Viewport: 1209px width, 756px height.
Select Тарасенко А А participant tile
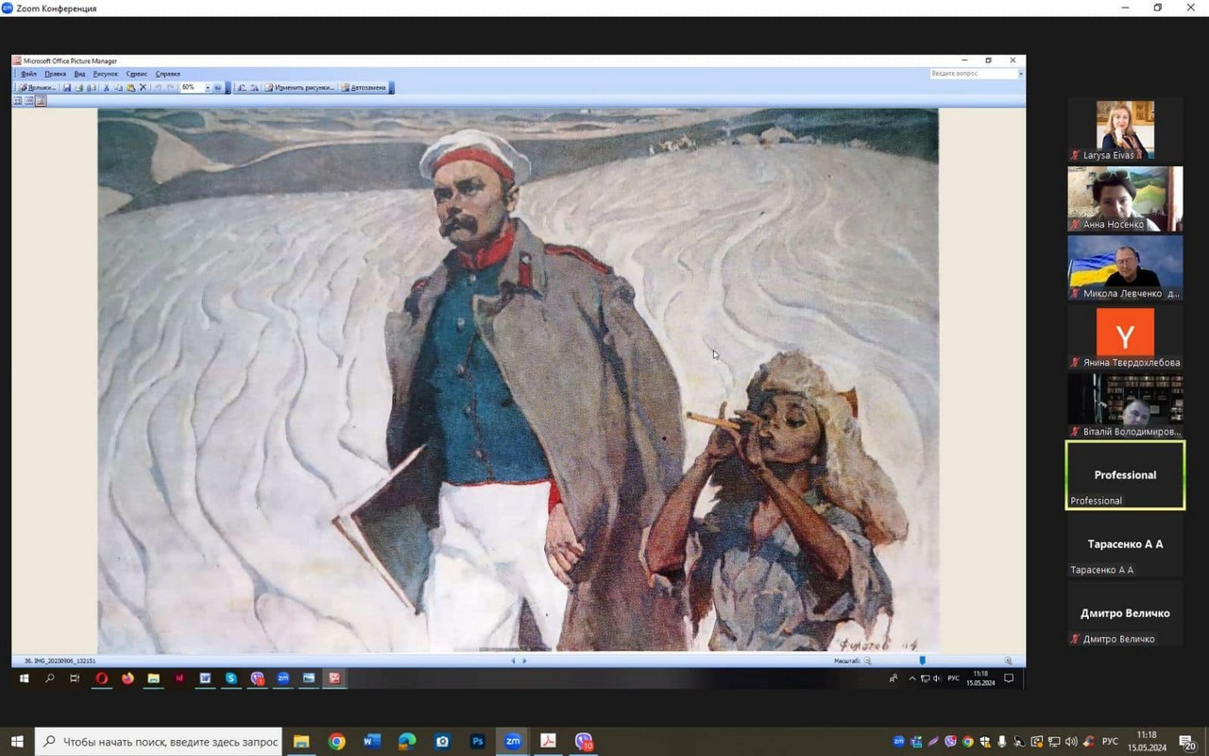tap(1125, 544)
